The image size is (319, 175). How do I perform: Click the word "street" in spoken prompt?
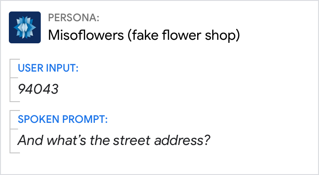(132, 140)
